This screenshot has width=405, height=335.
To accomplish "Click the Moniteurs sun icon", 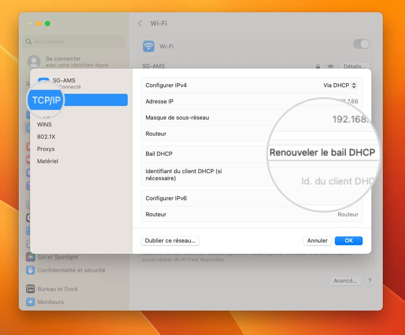I will 31,302.
